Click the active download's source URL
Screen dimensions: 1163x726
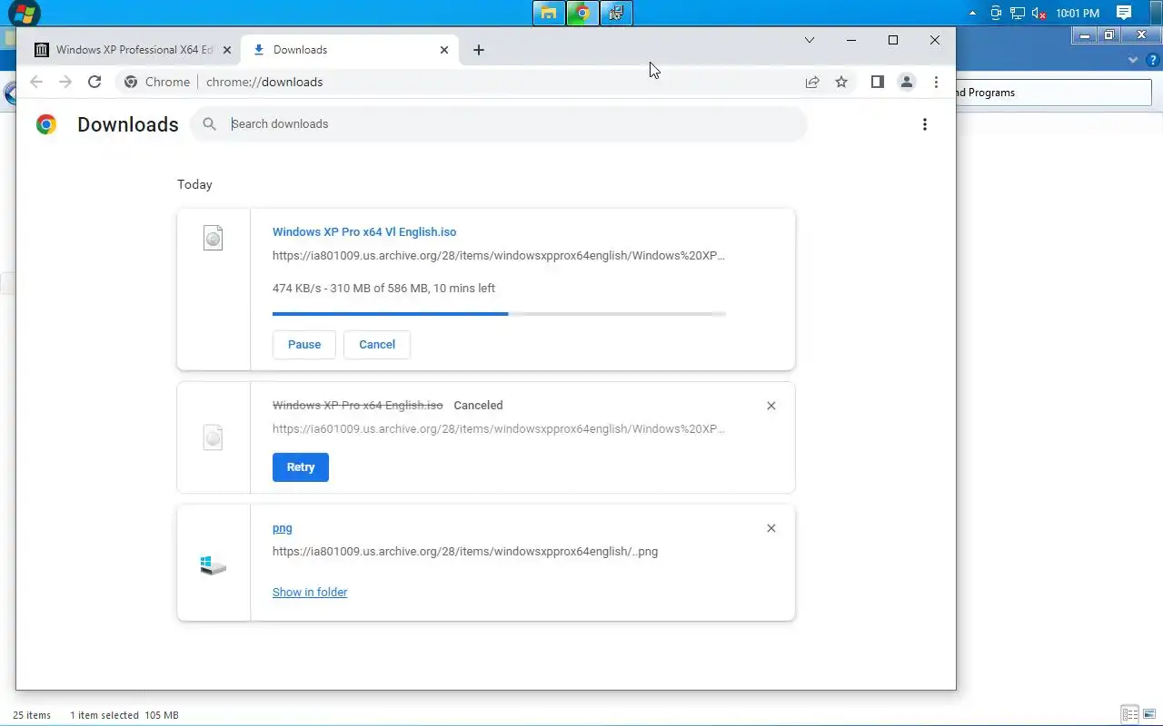(x=499, y=256)
